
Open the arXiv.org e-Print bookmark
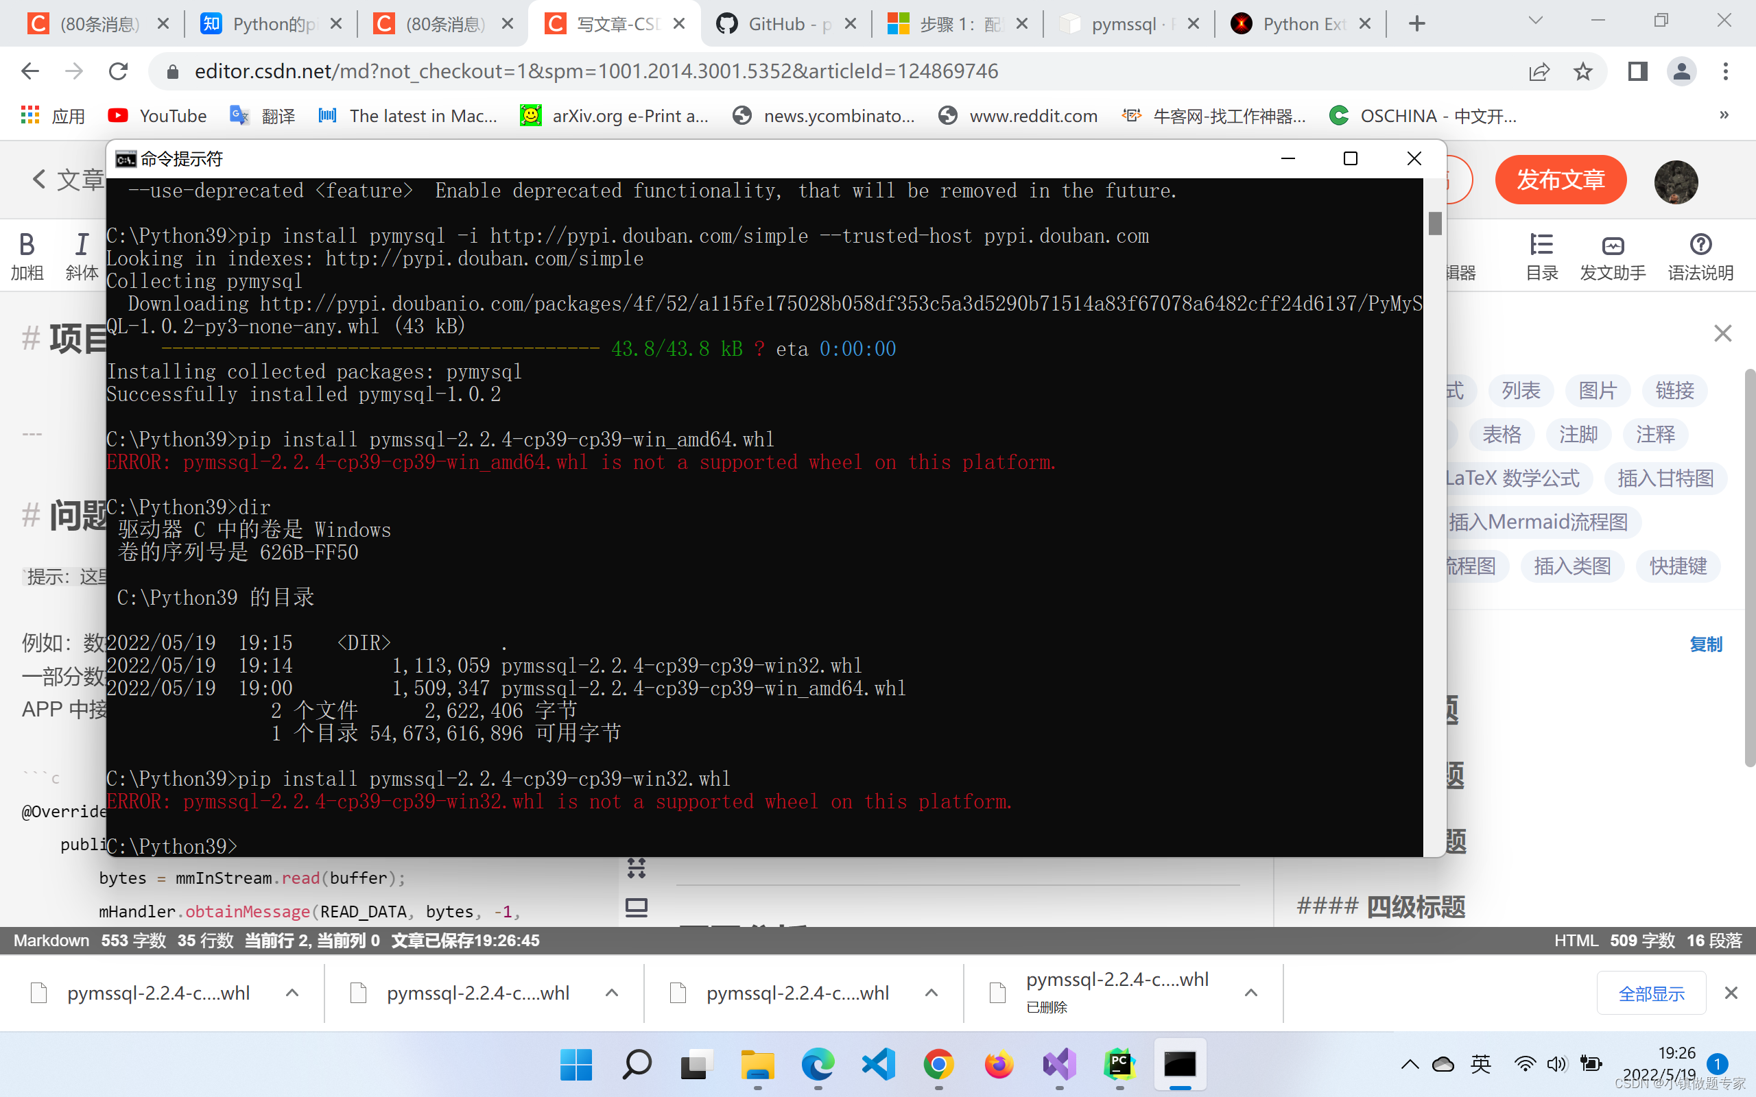pos(614,116)
